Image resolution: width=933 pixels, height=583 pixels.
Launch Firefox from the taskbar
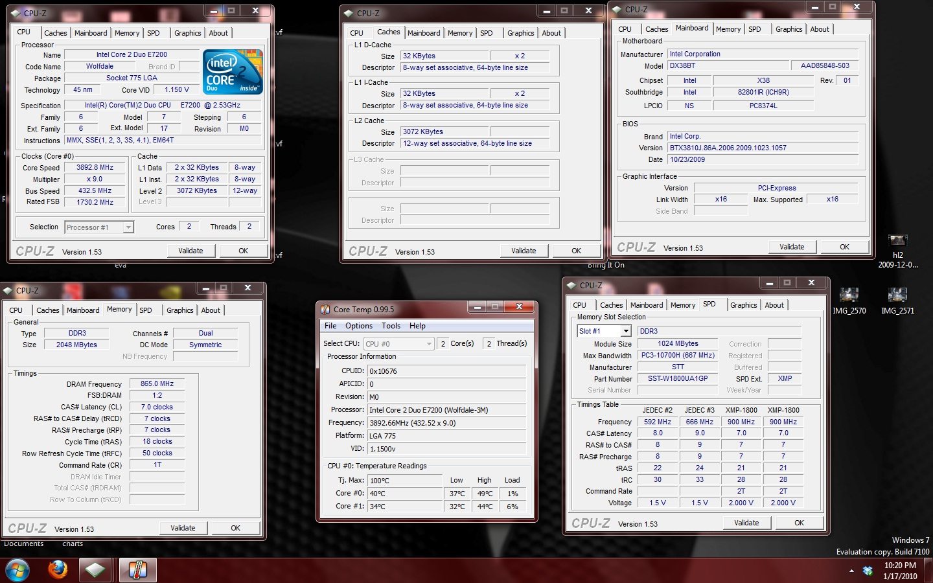pos(58,570)
